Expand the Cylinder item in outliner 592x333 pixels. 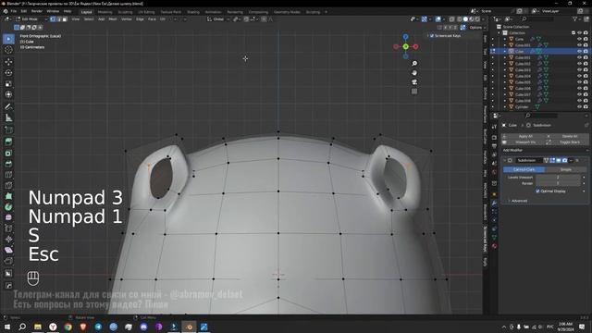tap(505, 107)
